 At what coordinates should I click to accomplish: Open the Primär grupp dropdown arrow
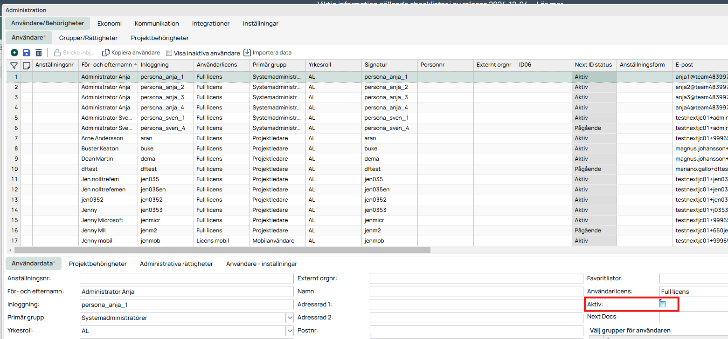(289, 318)
